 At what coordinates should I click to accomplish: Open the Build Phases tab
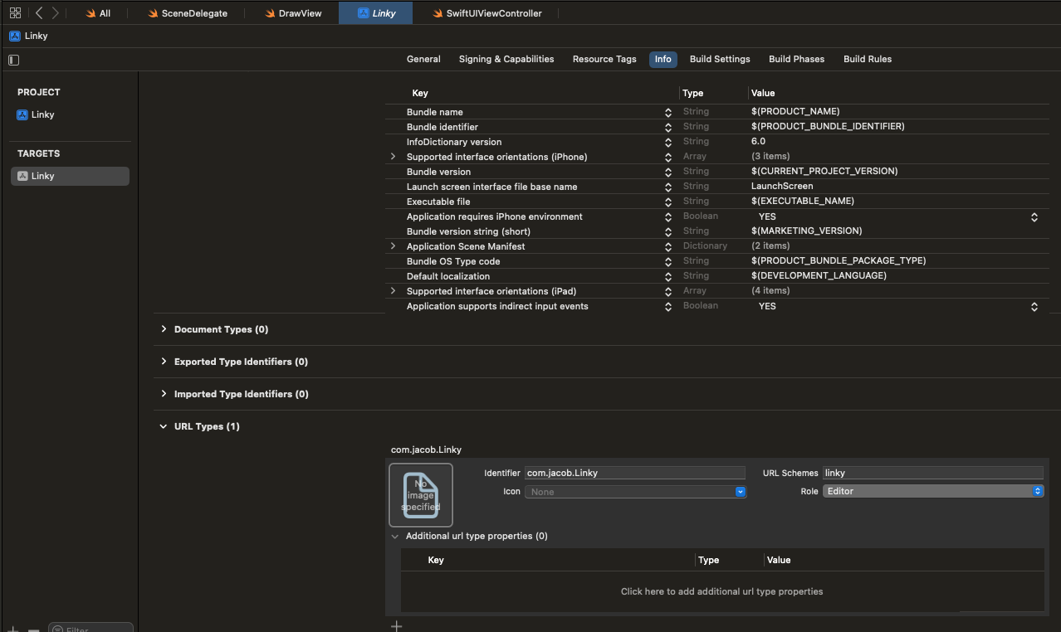coord(796,59)
